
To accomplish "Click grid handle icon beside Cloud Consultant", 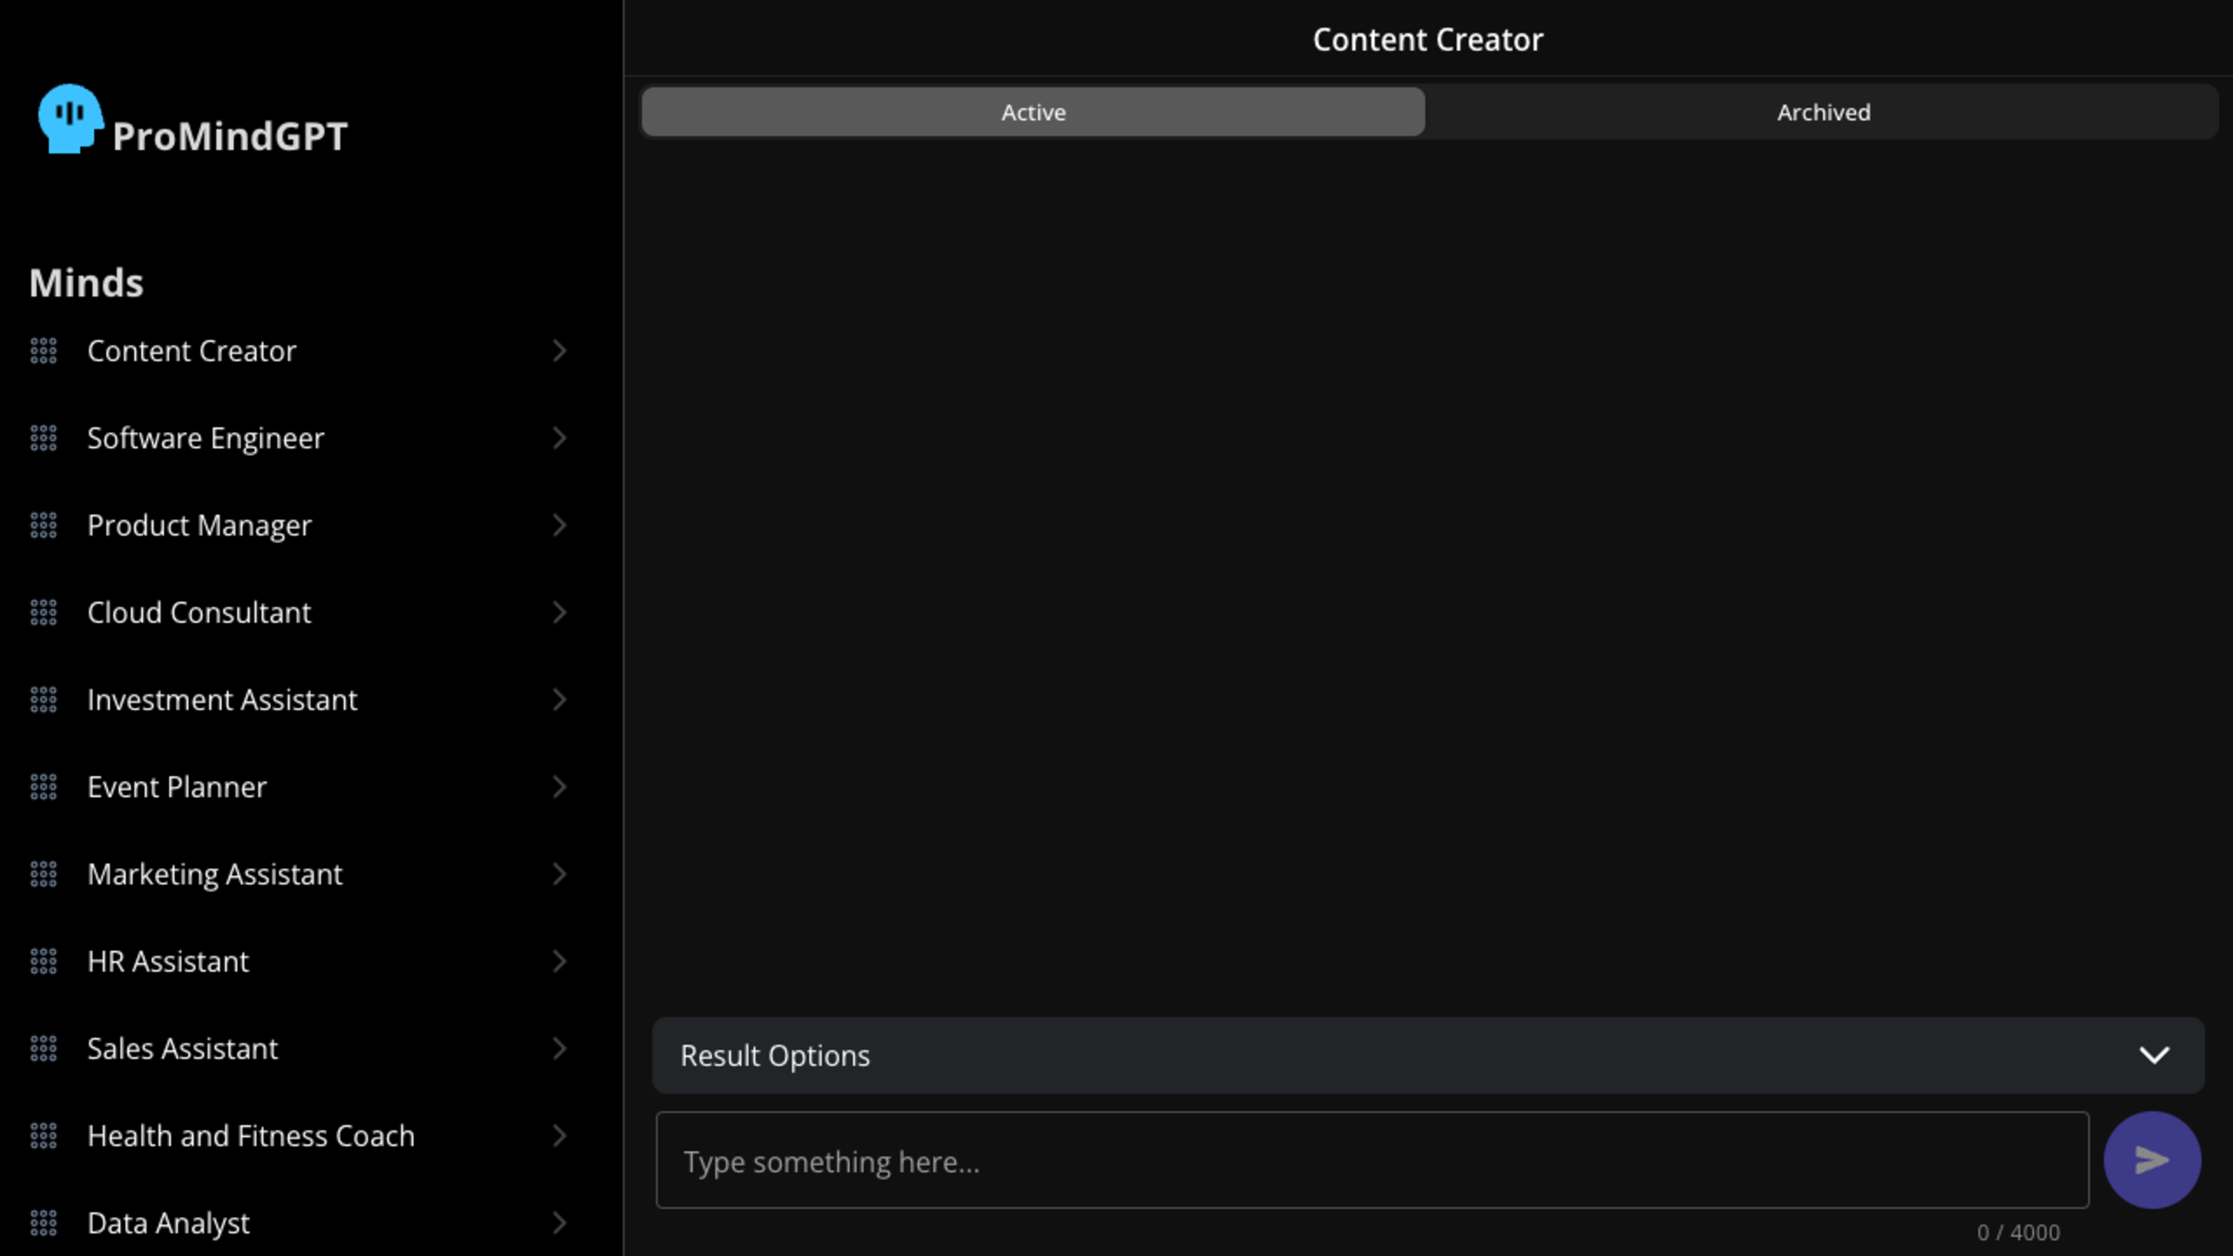I will [44, 613].
